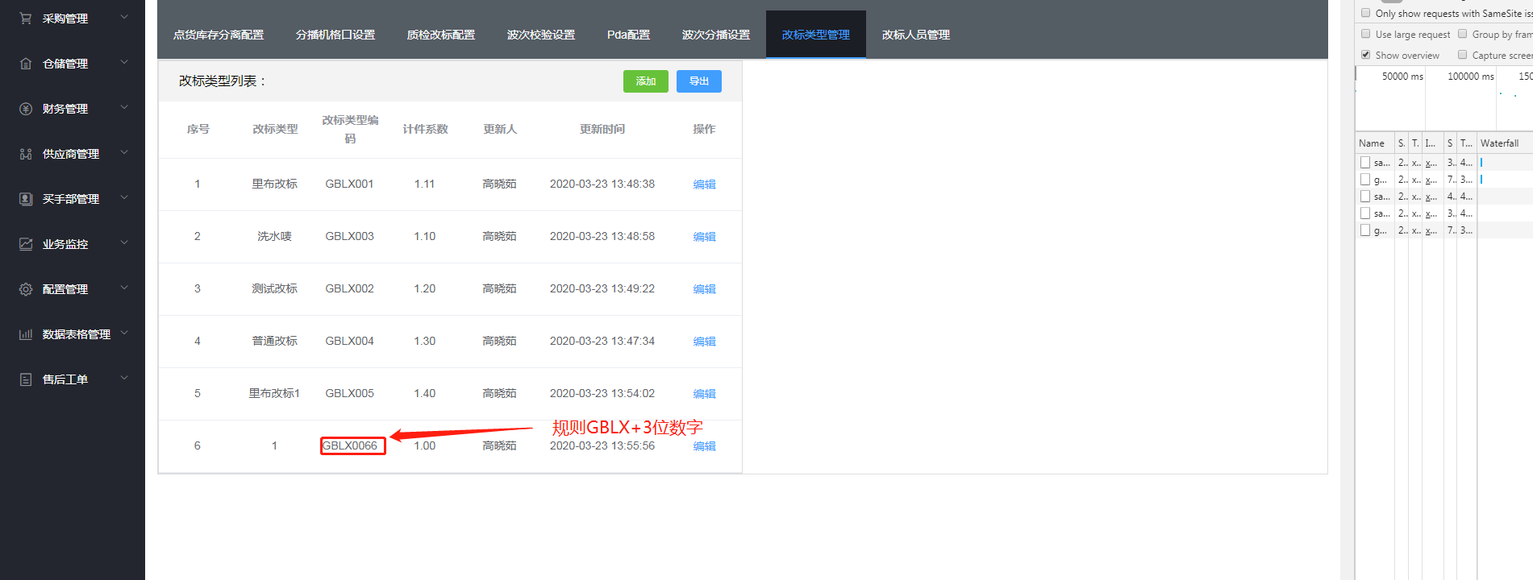
Task: Click the bar chart icon beside 数据表格管理
Action: pos(26,334)
